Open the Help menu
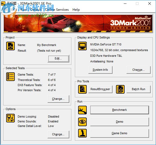The image size is (156, 145). pyautogui.click(x=76, y=10)
